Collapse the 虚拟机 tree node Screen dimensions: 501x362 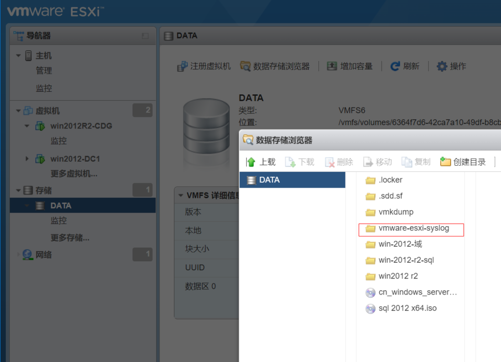[18, 111]
